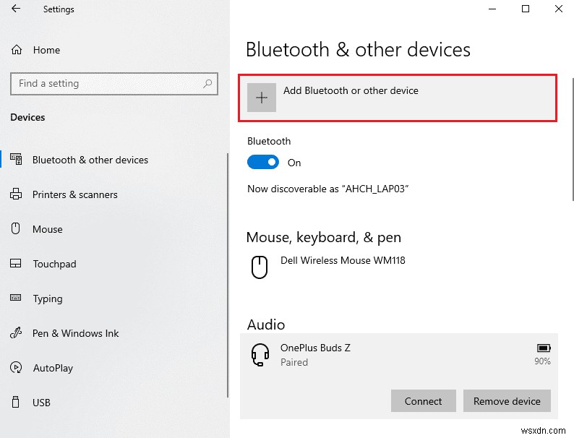Open Bluetooth & other devices section

(90, 160)
